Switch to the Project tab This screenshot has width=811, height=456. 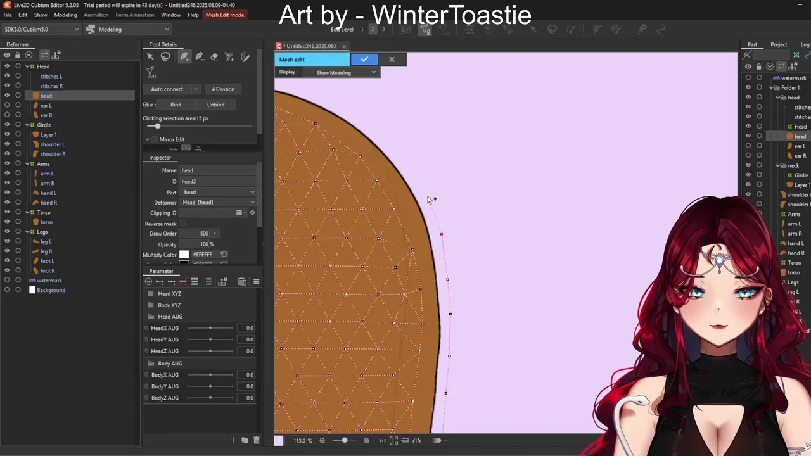779,44
